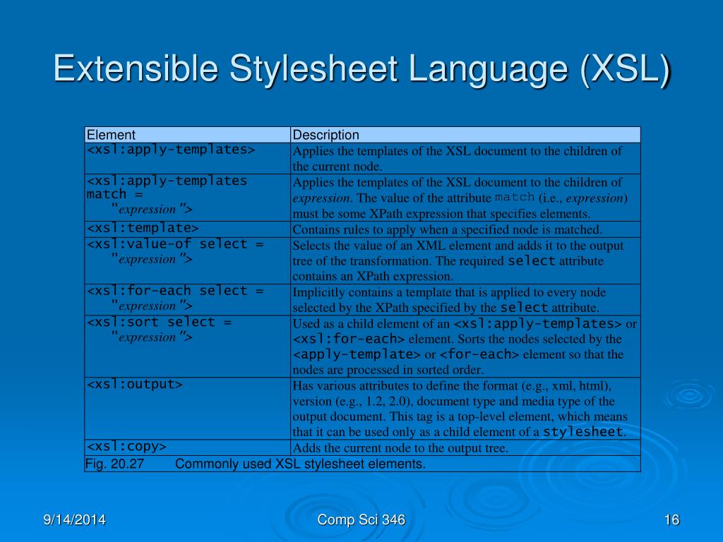
Task: Click the description starting 'Used as a child element'
Action: point(466,346)
